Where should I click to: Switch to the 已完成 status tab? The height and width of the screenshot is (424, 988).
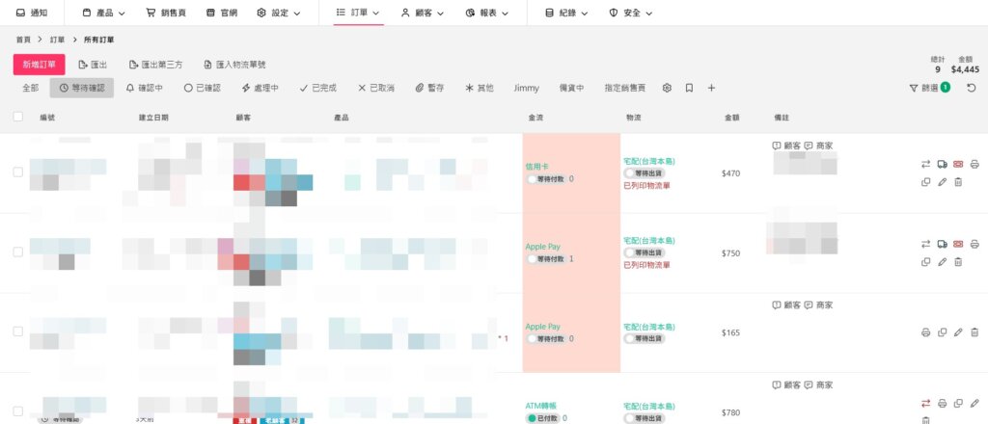tap(317, 88)
